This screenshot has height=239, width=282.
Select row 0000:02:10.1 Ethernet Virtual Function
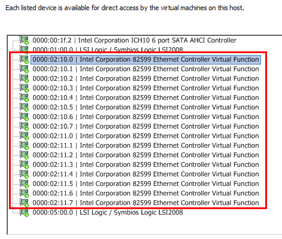point(145,69)
